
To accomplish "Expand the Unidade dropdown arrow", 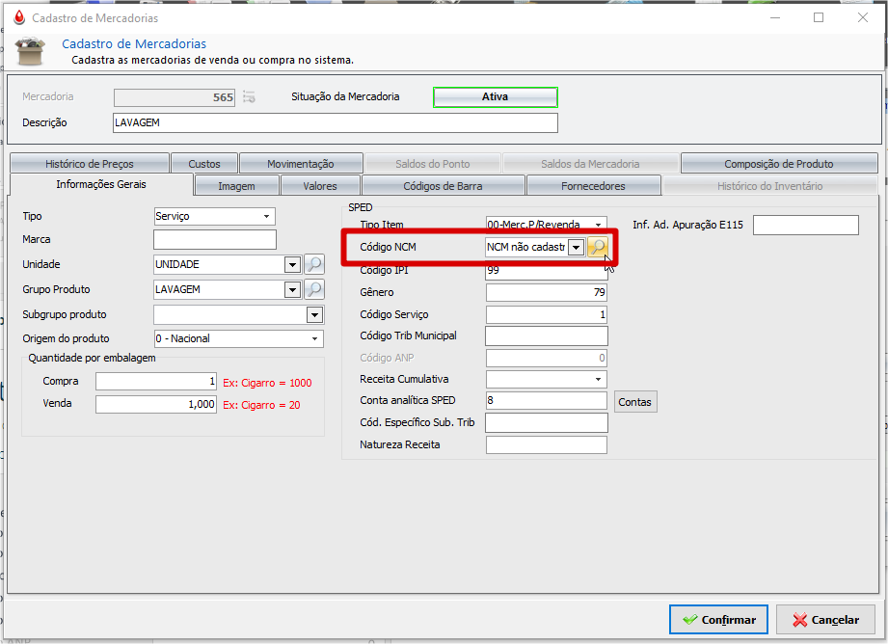I will (292, 264).
